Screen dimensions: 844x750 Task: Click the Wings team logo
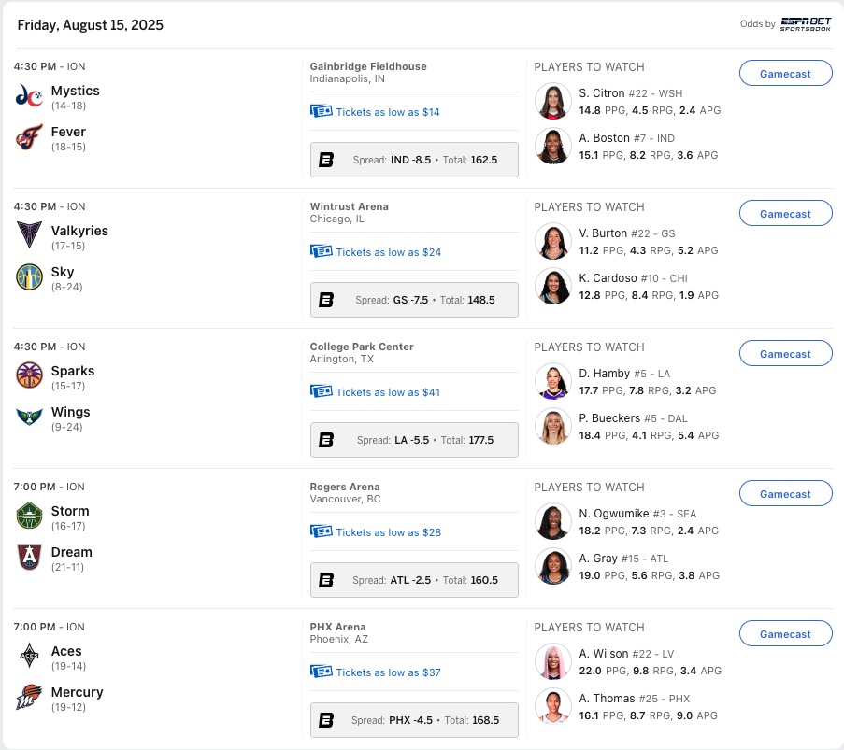[x=29, y=417]
